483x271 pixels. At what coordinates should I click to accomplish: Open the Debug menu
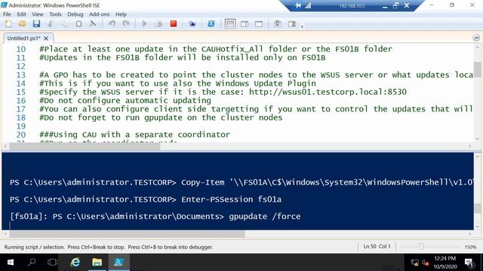pos(75,14)
